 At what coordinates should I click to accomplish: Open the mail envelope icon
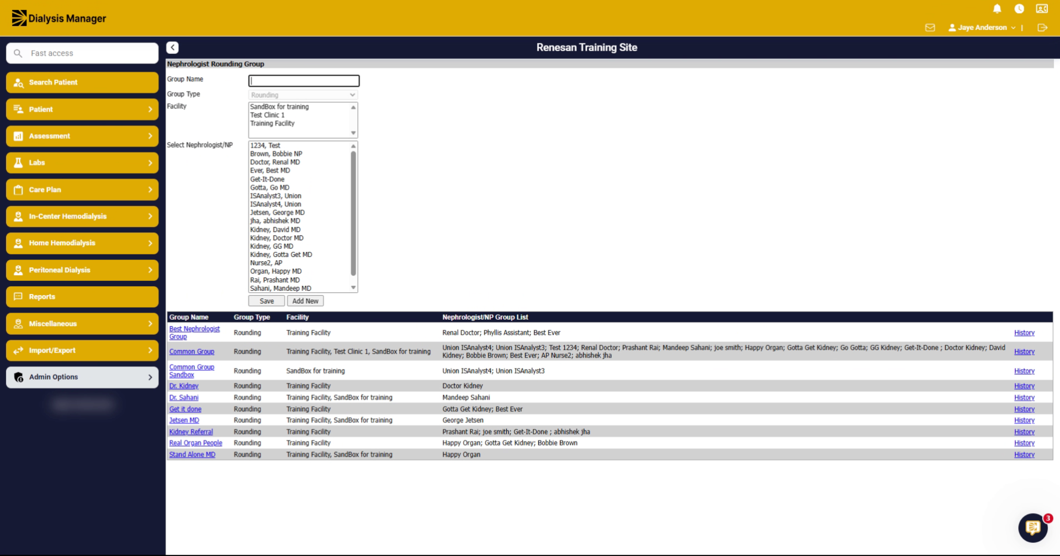coord(930,27)
